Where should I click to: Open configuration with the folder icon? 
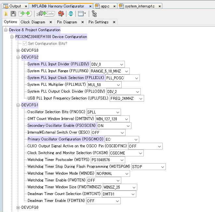[6, 14]
